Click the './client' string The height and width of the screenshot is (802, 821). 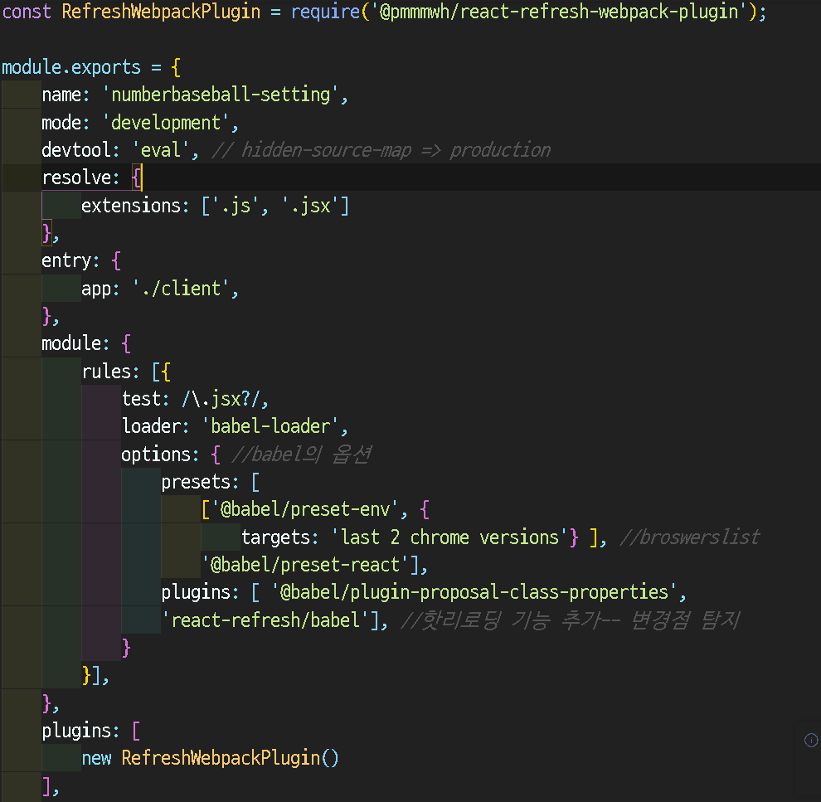tap(181, 289)
